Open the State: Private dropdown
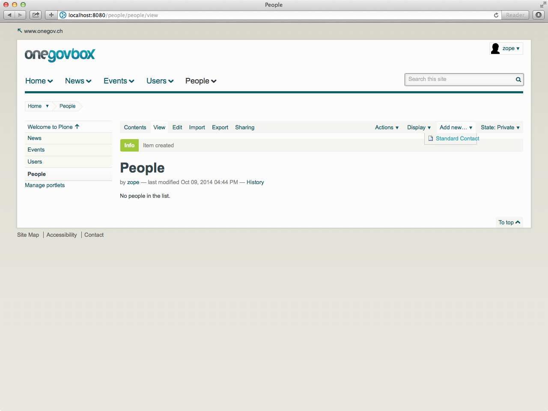The image size is (548, 411). click(500, 128)
